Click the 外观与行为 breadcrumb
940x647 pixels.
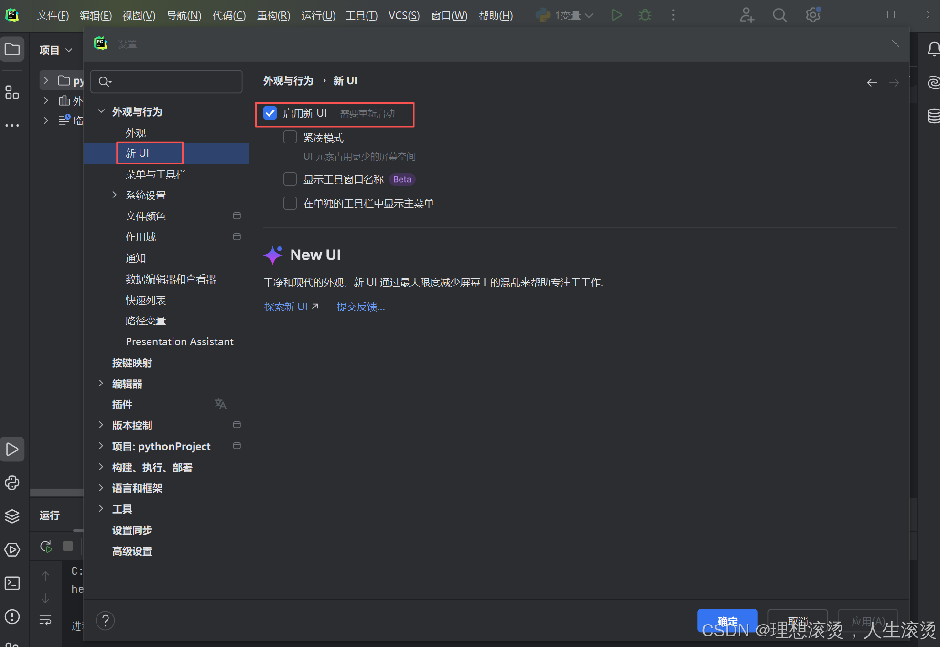tap(288, 80)
